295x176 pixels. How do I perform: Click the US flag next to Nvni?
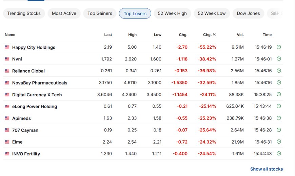tap(7, 59)
